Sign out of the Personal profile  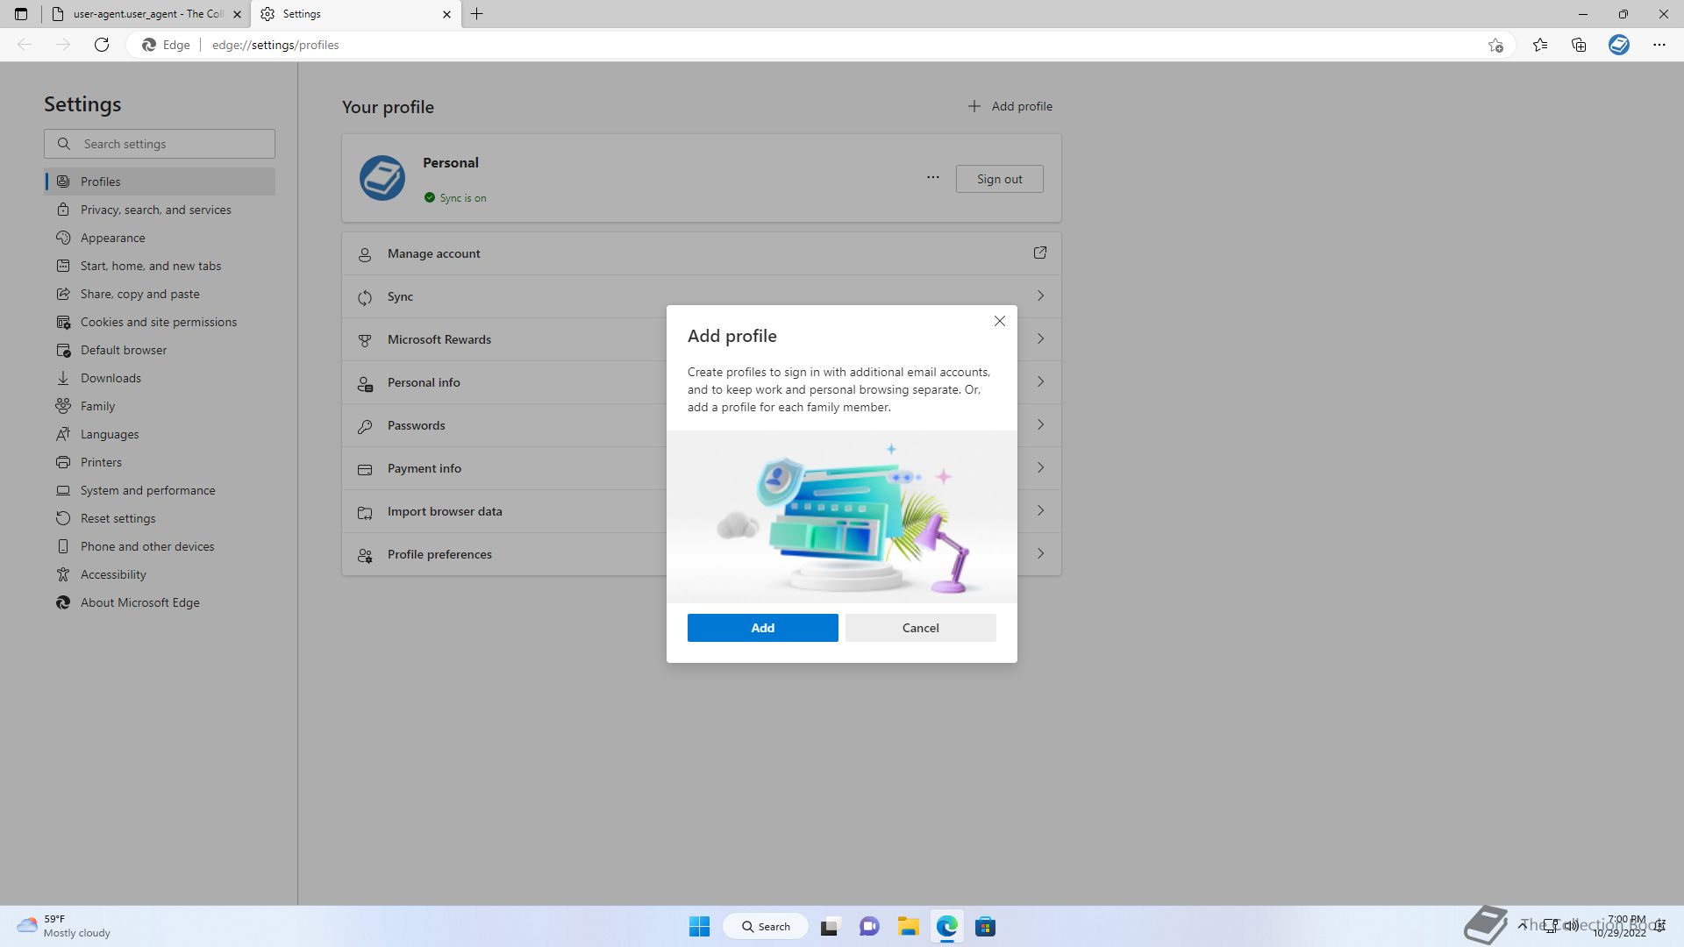[x=999, y=179]
